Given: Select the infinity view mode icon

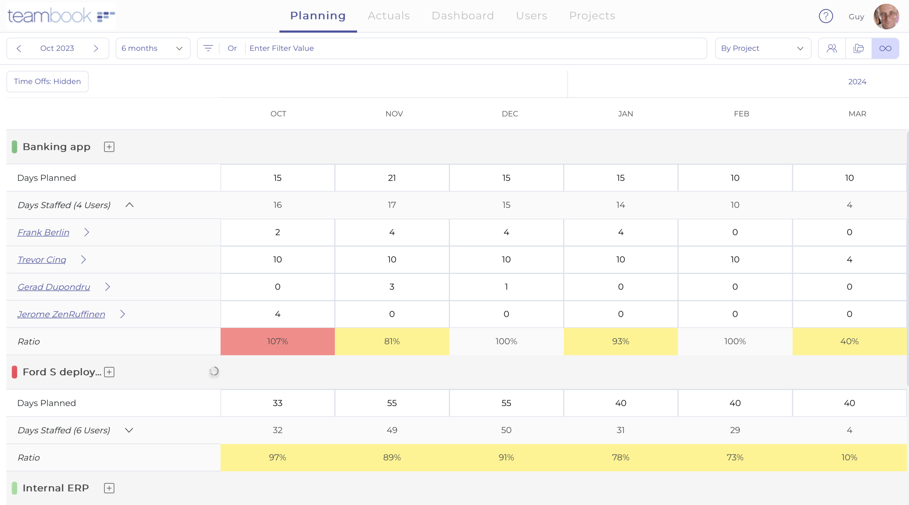Looking at the screenshot, I should [x=885, y=48].
